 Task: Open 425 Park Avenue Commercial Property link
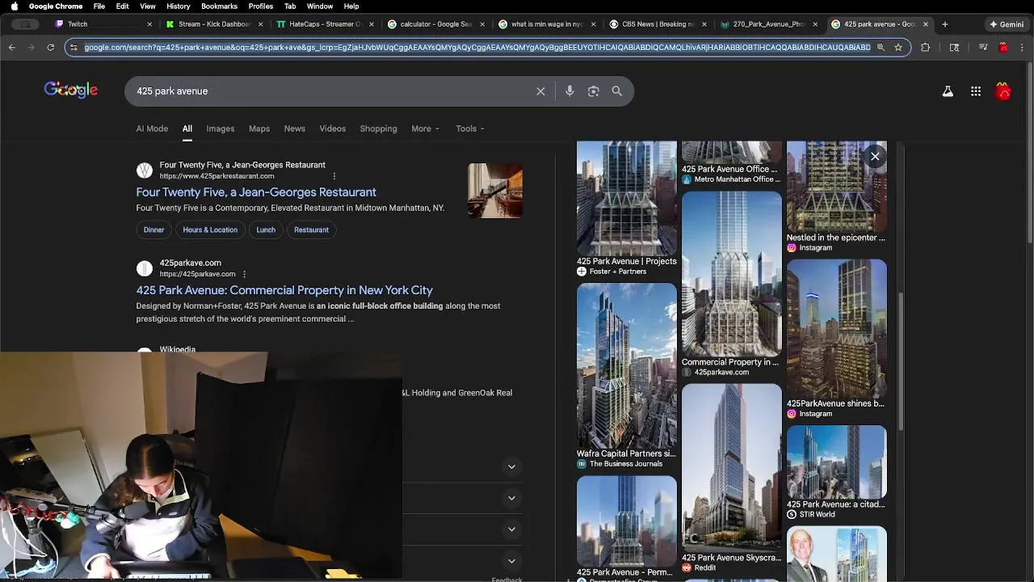point(284,290)
